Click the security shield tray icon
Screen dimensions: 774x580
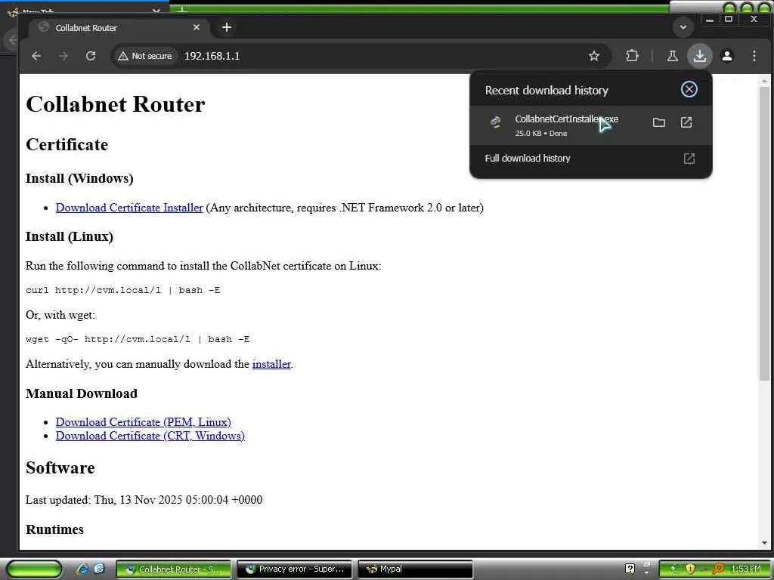coord(689,569)
